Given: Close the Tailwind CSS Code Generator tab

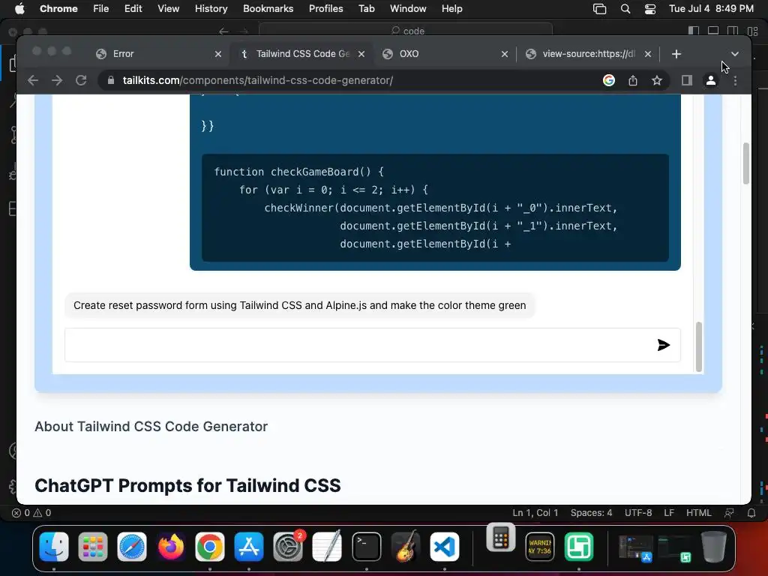Looking at the screenshot, I should pyautogui.click(x=361, y=54).
